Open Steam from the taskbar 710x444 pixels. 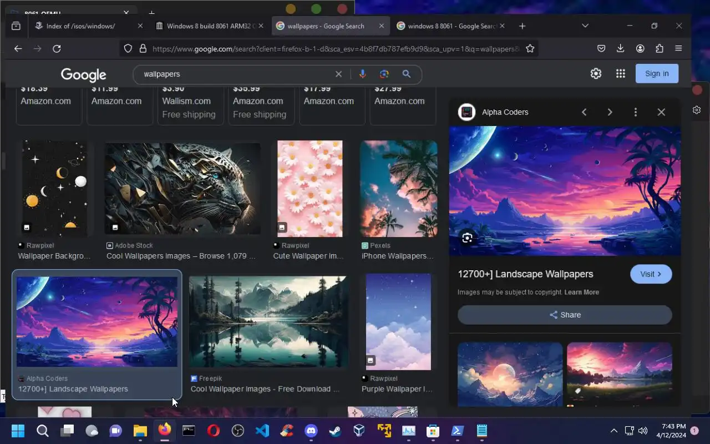[335, 431]
